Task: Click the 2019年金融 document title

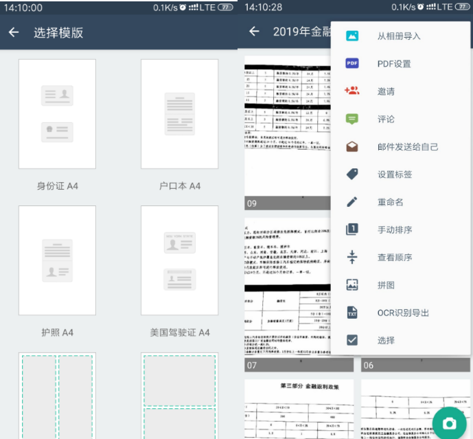Action: click(302, 32)
